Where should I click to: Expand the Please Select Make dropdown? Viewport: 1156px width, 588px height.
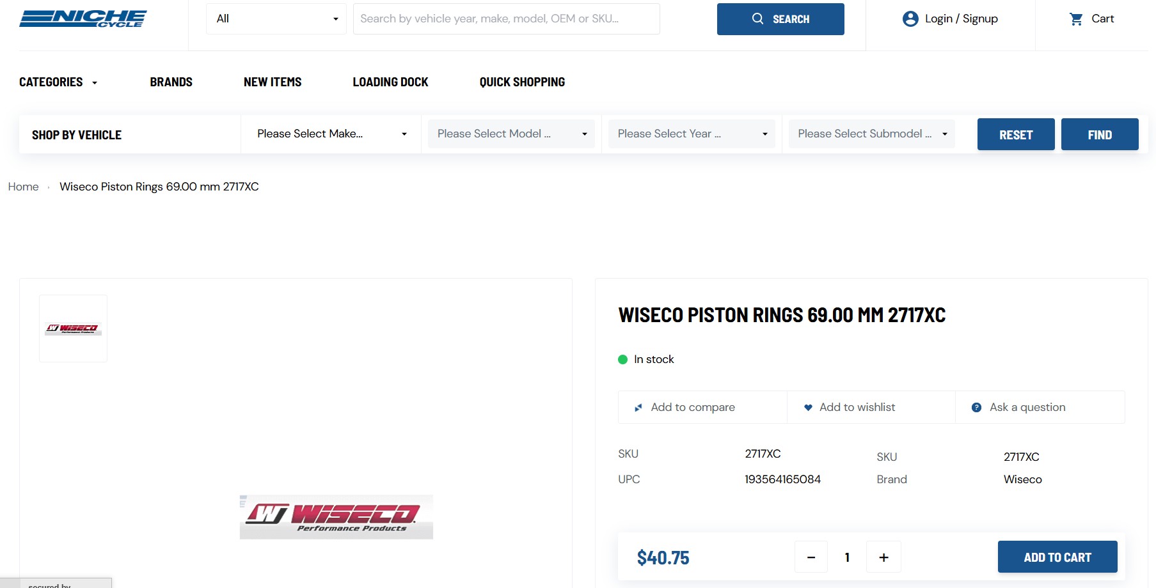(331, 134)
